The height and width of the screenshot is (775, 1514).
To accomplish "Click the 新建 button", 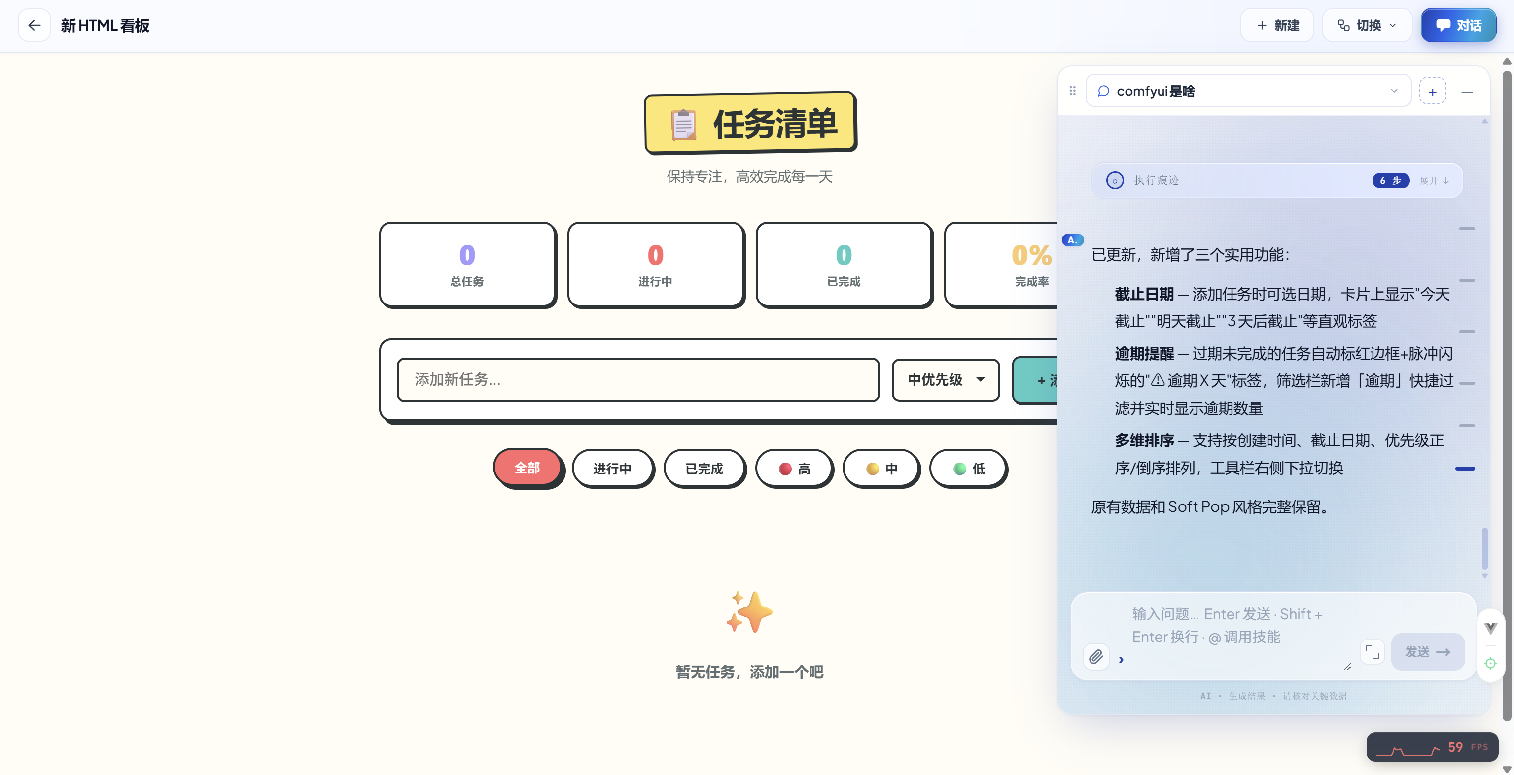I will tap(1277, 25).
